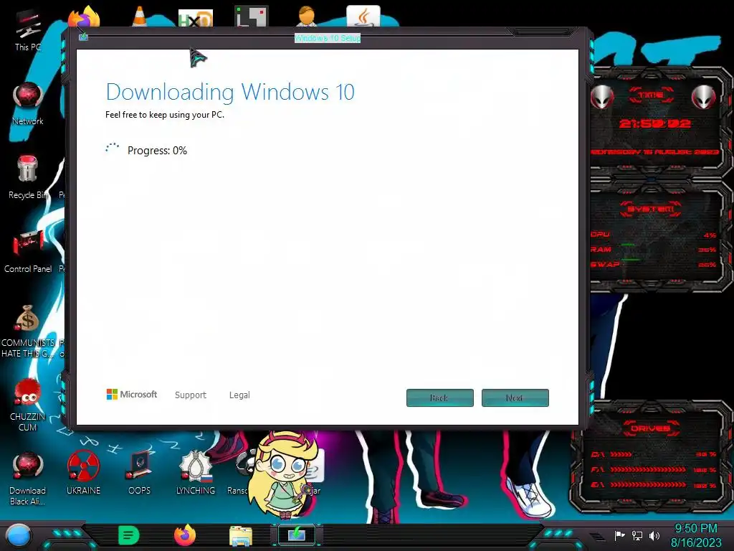Open the CHUZZIN CUM desktop icon
Screen dimensions: 734x551
pyautogui.click(x=28, y=405)
